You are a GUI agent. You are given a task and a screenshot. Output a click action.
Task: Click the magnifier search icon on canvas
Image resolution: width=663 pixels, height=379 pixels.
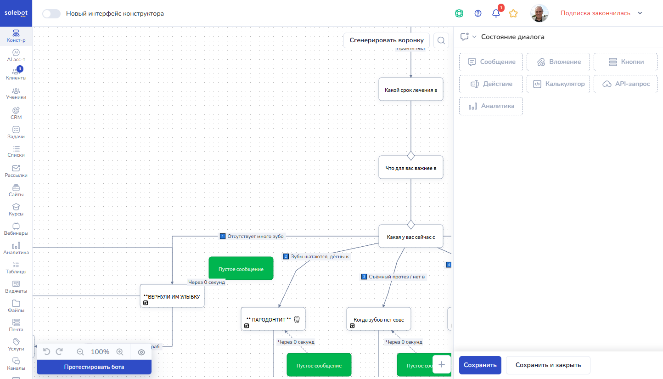441,40
